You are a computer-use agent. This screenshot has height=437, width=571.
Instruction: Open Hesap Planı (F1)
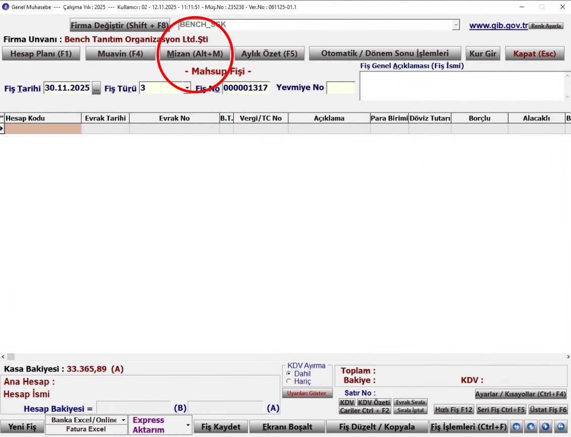pos(41,53)
